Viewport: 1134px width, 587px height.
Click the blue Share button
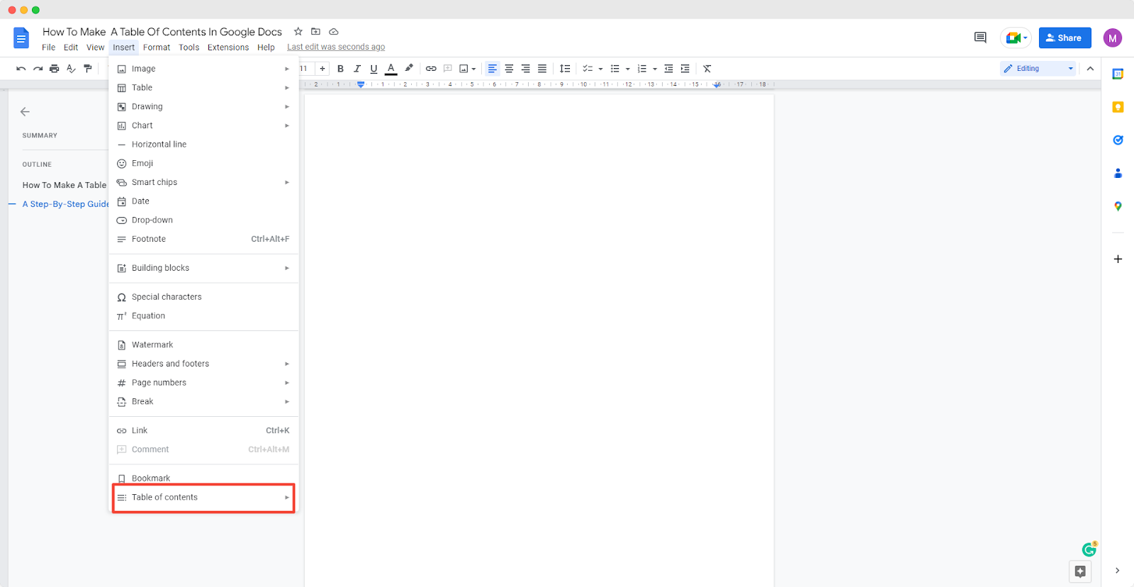click(x=1065, y=38)
